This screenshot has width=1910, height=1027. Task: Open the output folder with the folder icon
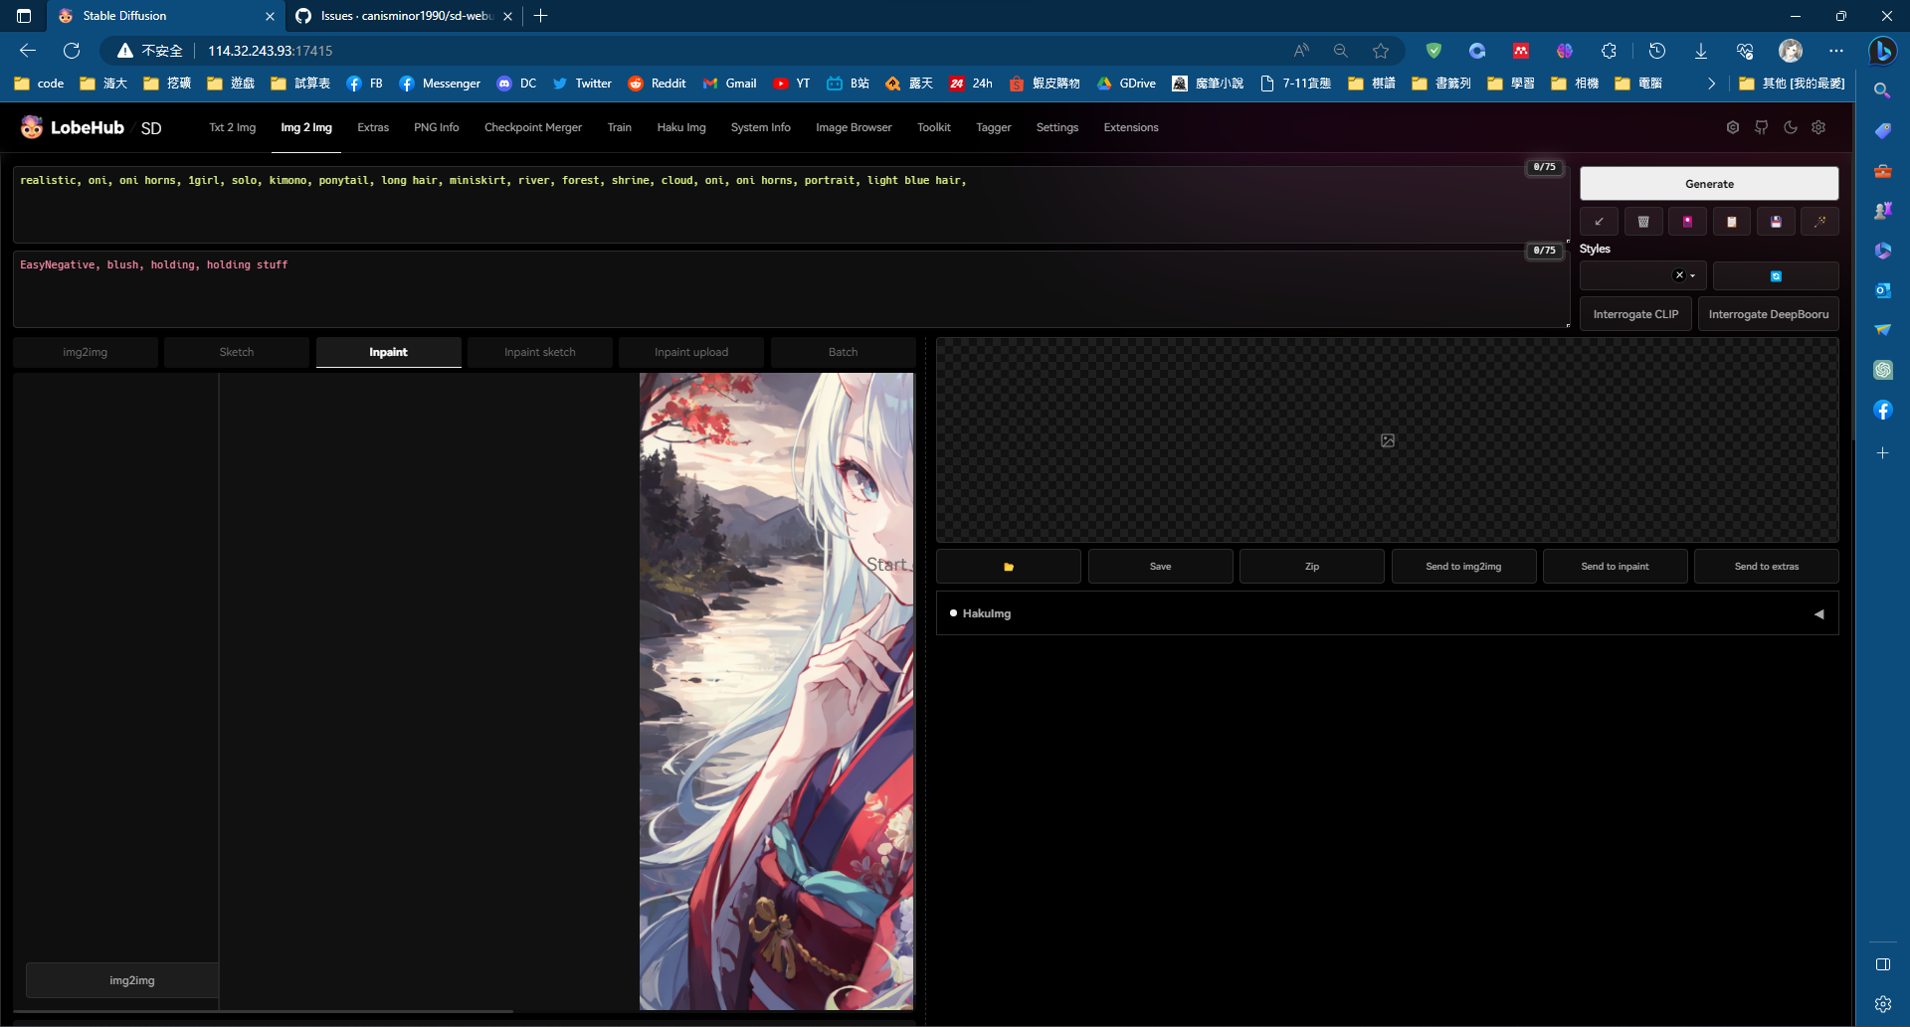1008,566
